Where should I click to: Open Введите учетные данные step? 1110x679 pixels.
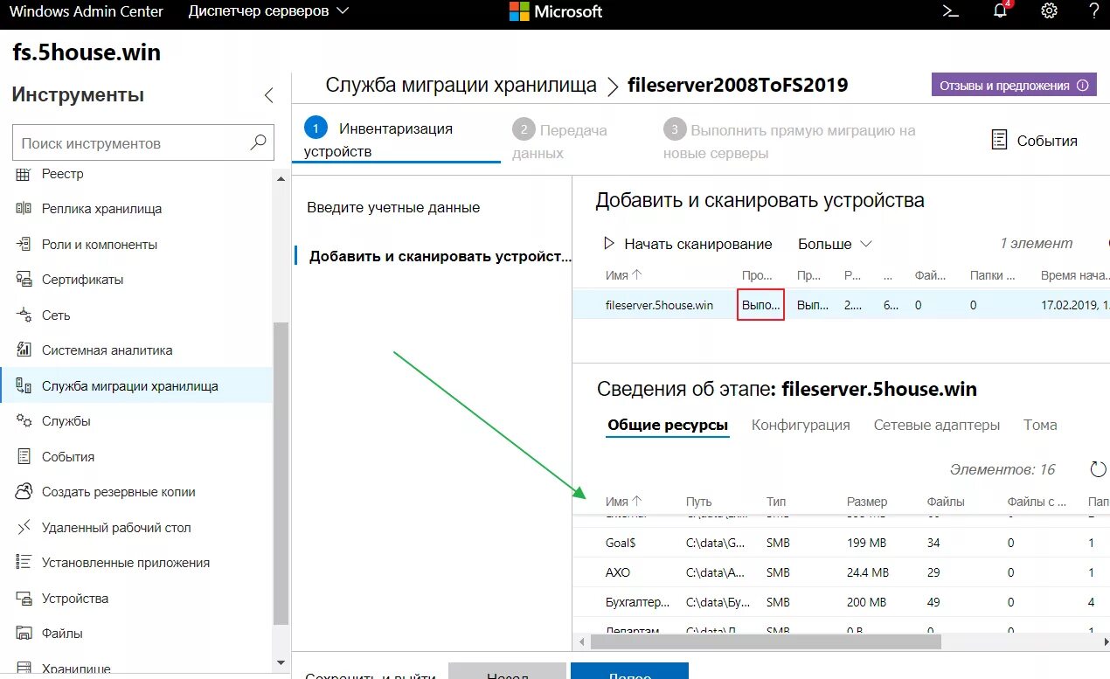393,208
